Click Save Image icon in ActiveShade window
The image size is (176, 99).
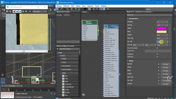tap(7, 12)
